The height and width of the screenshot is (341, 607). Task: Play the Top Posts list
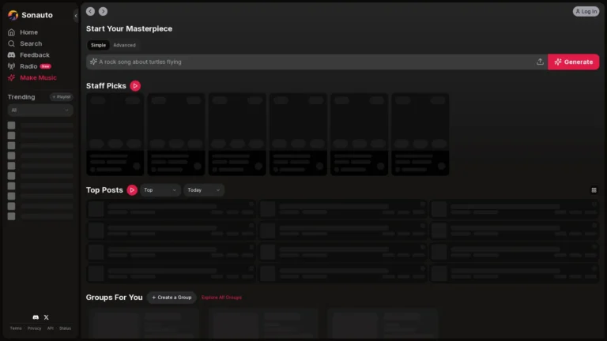point(132,190)
